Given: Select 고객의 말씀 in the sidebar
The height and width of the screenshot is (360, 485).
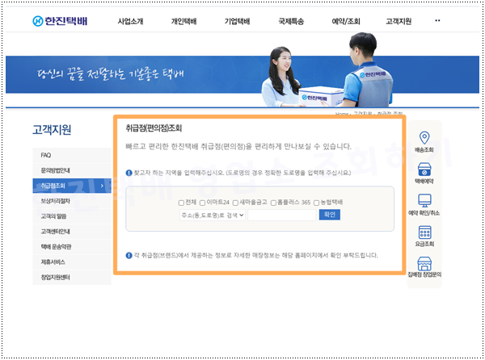Looking at the screenshot, I should coord(72,216).
